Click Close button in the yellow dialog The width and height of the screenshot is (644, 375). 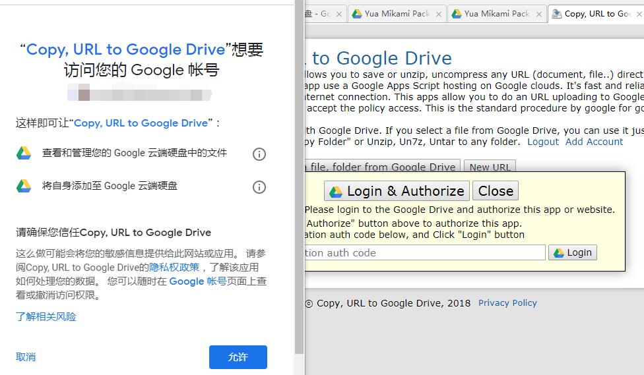pos(496,190)
